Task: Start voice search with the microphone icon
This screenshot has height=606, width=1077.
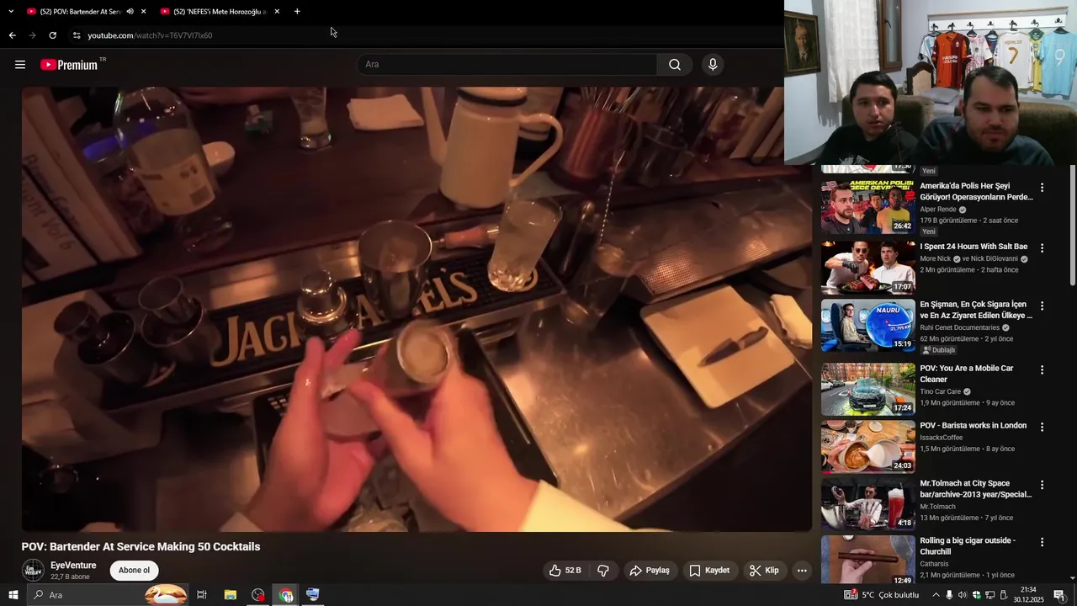Action: (x=713, y=65)
